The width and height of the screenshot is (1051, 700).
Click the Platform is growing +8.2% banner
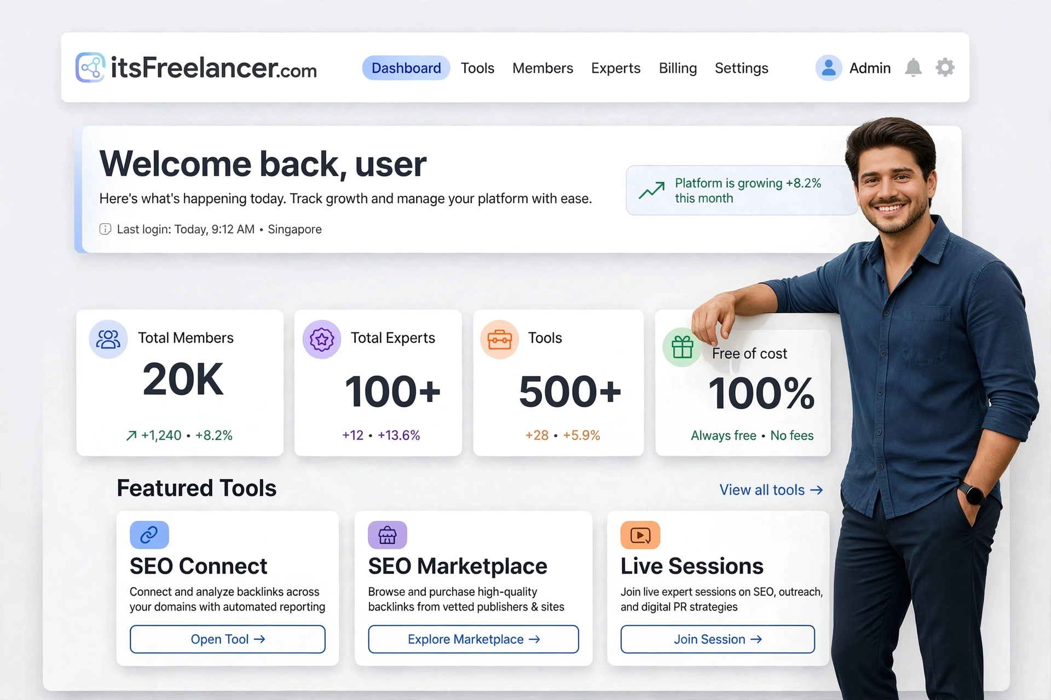[x=742, y=190]
